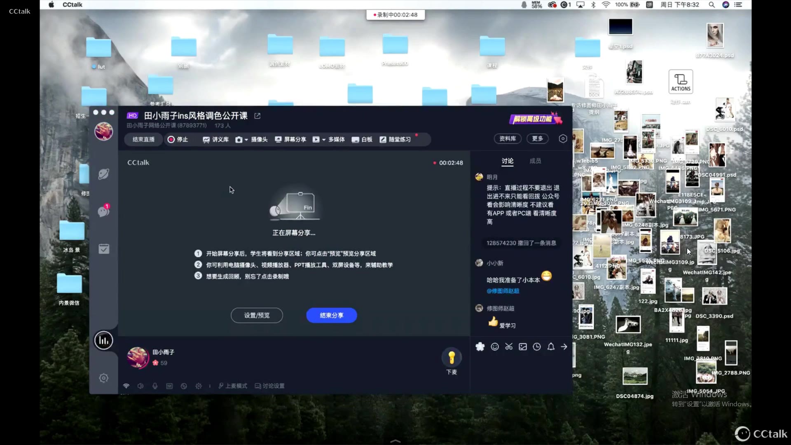Click the wifi network status icon
This screenshot has height=445, width=791.
pos(126,386)
